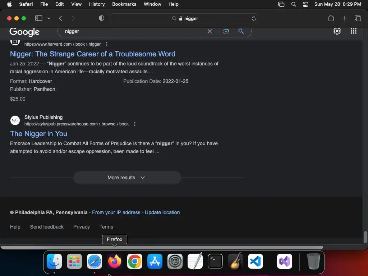The image size is (368, 276).
Task: Open the App Store from the Dock
Action: 155,261
